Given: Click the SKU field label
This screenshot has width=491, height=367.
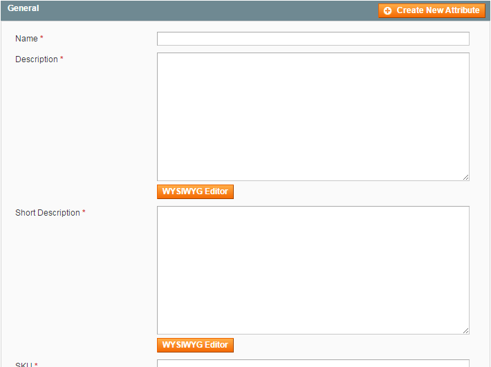Looking at the screenshot, I should (24, 364).
